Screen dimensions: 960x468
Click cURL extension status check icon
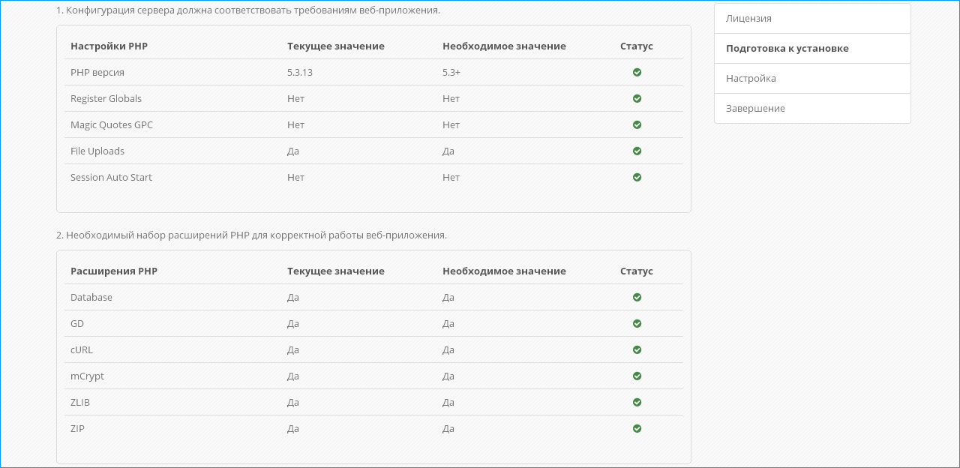click(637, 350)
